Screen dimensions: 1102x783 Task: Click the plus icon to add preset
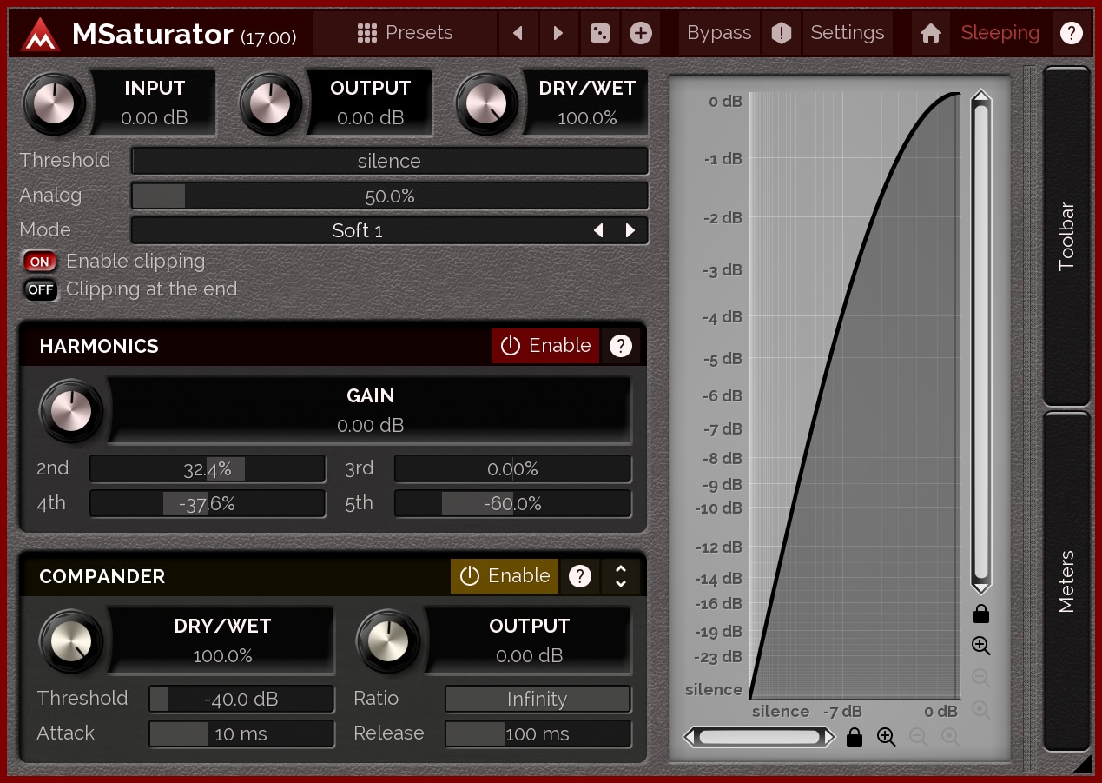click(x=640, y=34)
